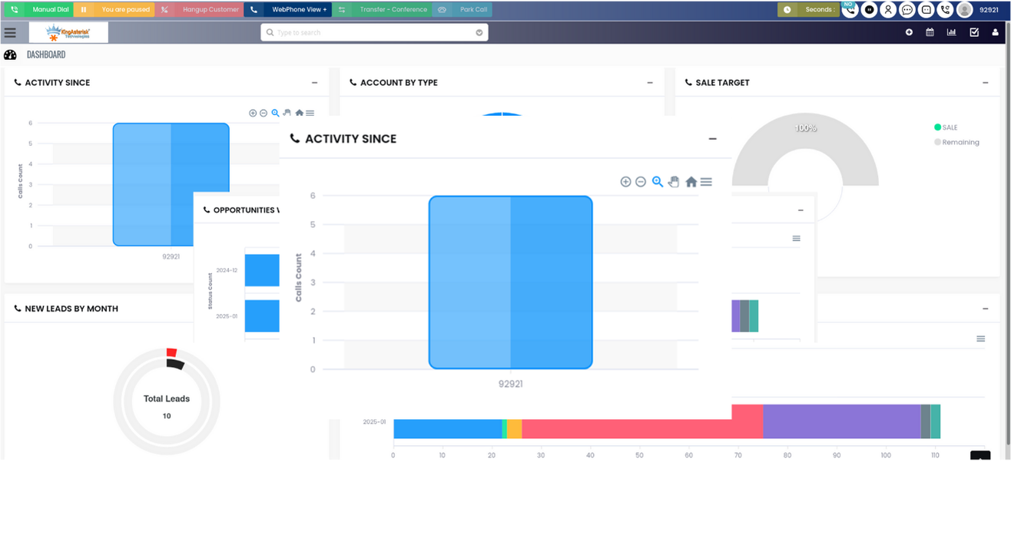This screenshot has height=535, width=1011.
Task: Collapse the Sale Target panel
Action: point(986,83)
